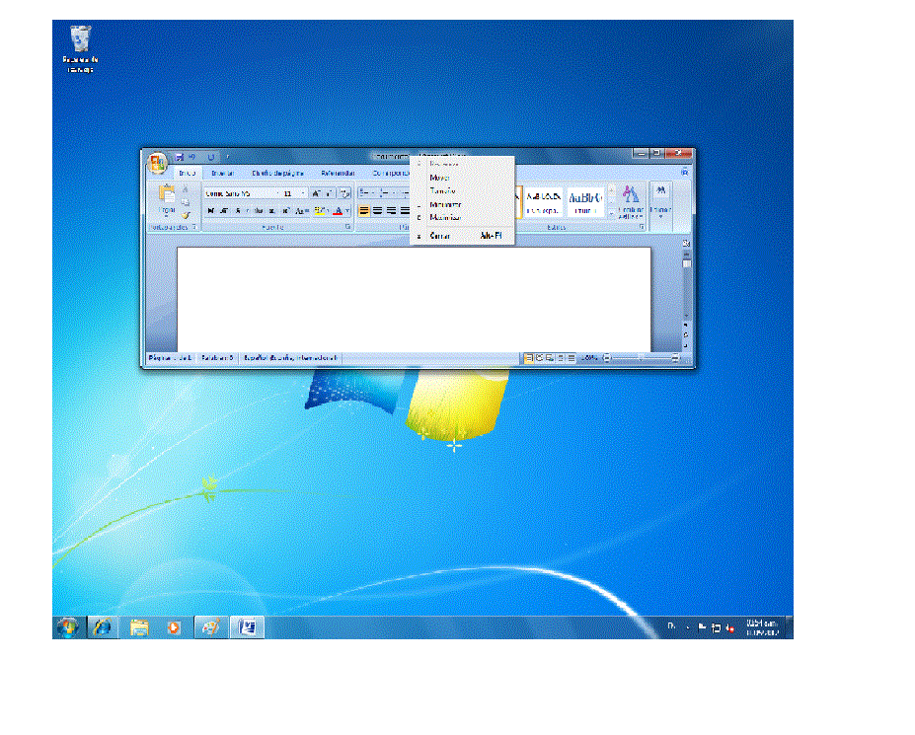Toggle bold formatting in Fuente group
915x735 pixels.
(x=210, y=211)
